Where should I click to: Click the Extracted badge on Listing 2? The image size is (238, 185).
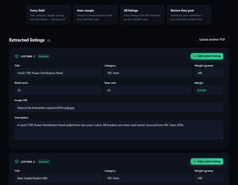point(44,161)
